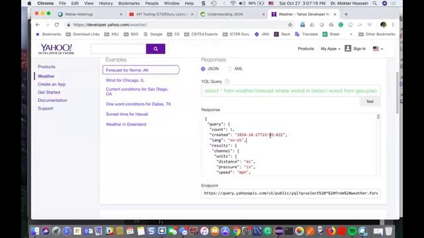Open Spotify from the dock
The width and height of the screenshot is (424, 238).
[352, 231]
